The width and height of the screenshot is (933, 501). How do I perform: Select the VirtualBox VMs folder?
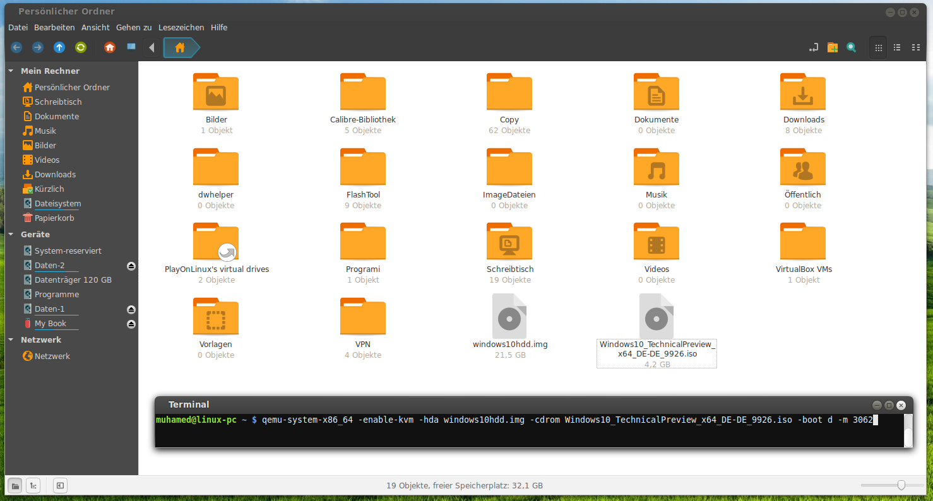[x=803, y=242]
